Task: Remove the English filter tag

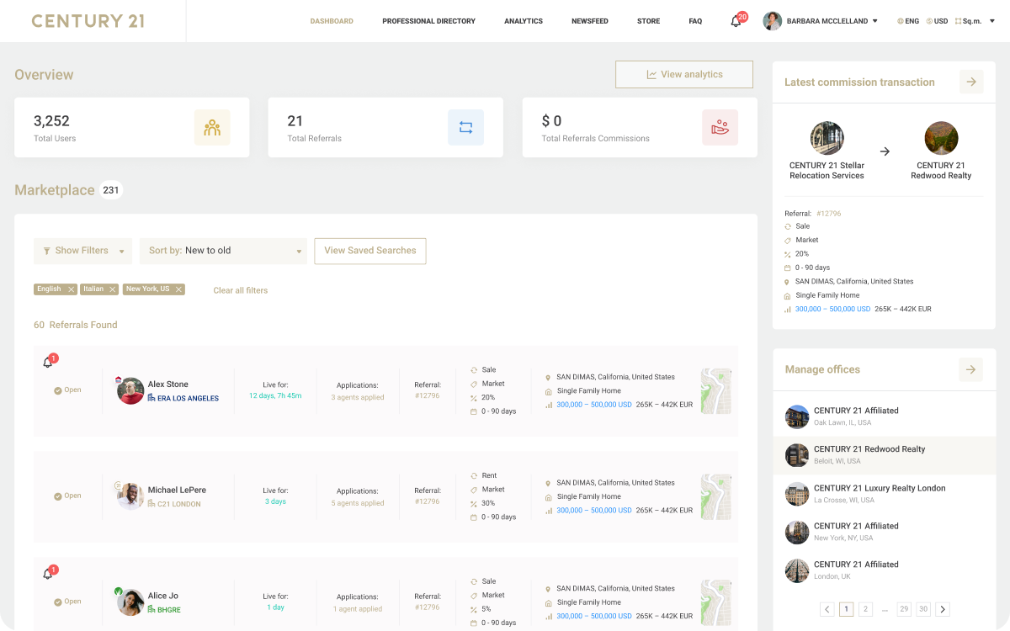Action: pyautogui.click(x=72, y=289)
